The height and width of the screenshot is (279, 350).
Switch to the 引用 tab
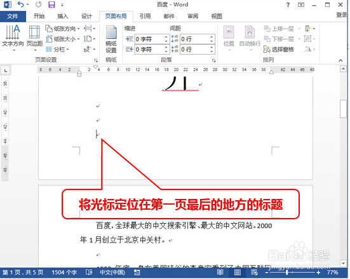(x=145, y=16)
